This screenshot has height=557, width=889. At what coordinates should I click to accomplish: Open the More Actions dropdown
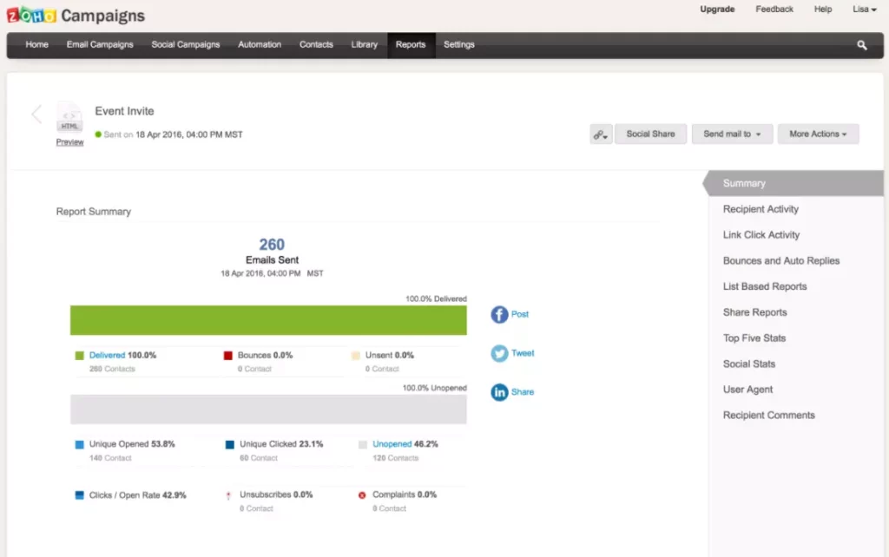[x=817, y=134]
